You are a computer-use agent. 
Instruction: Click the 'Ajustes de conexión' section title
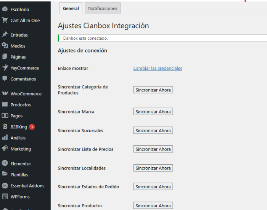click(x=82, y=51)
